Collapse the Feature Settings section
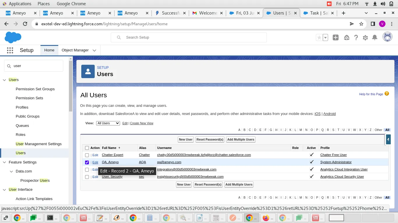This screenshot has width=398, height=223. click(x=4, y=162)
